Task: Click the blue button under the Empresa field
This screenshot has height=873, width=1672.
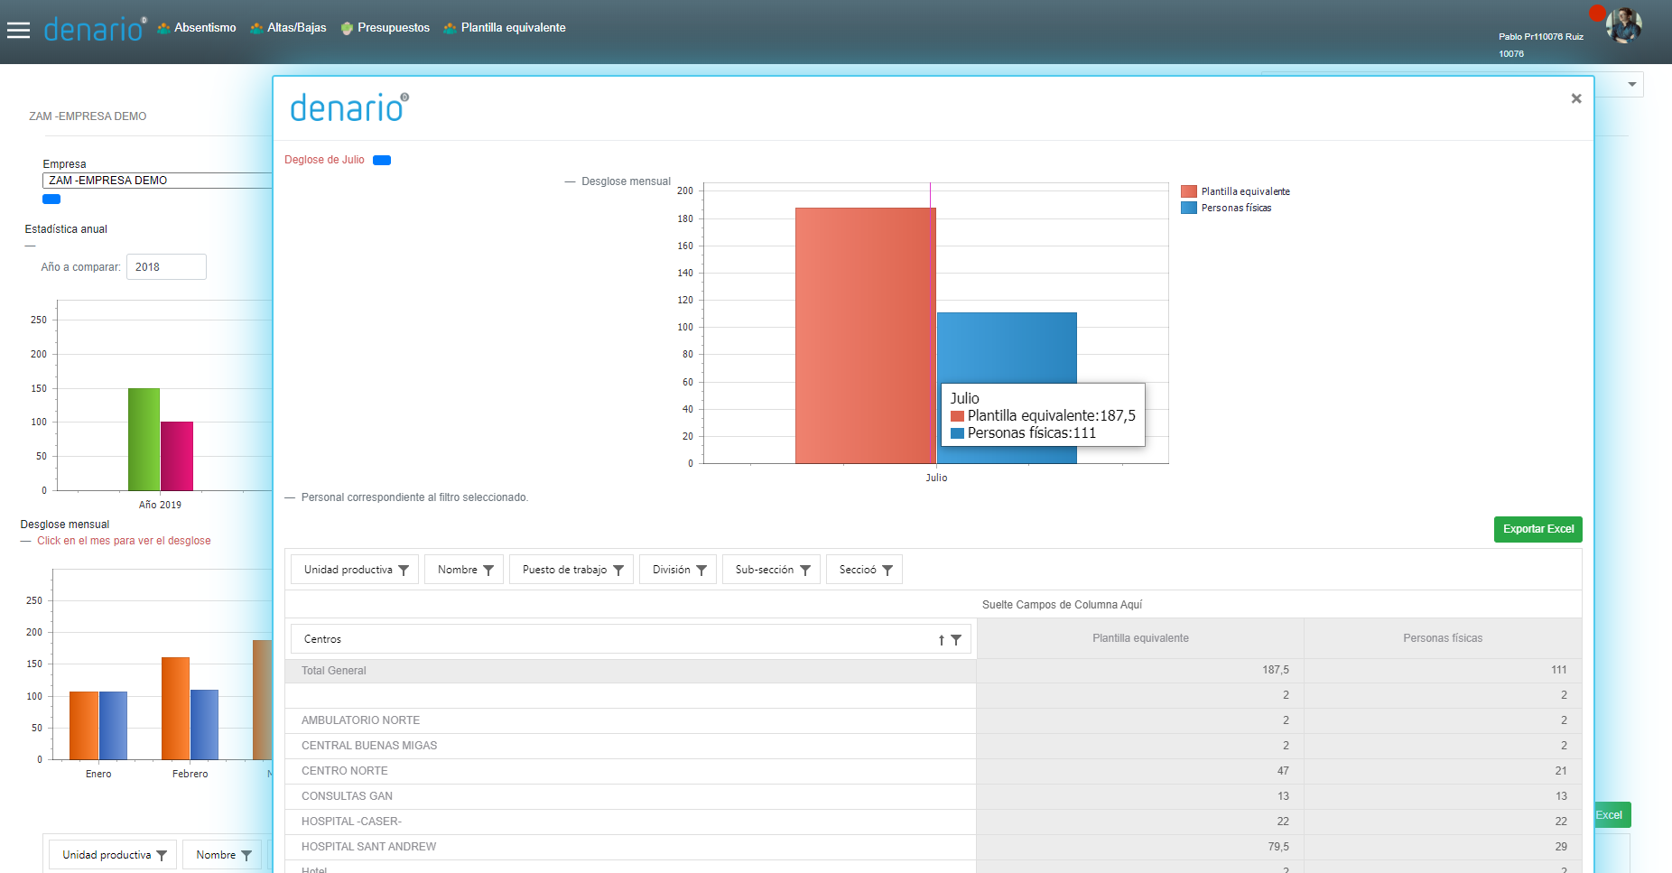Action: pyautogui.click(x=51, y=200)
